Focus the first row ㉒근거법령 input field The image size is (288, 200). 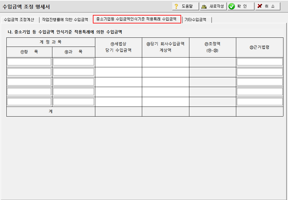tap(260, 62)
